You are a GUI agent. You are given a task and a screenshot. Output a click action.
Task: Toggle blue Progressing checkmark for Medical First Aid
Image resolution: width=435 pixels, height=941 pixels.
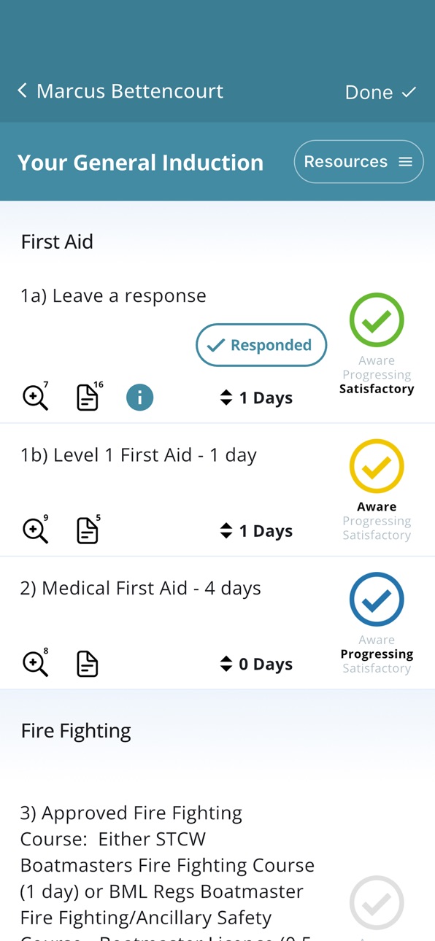point(377,599)
